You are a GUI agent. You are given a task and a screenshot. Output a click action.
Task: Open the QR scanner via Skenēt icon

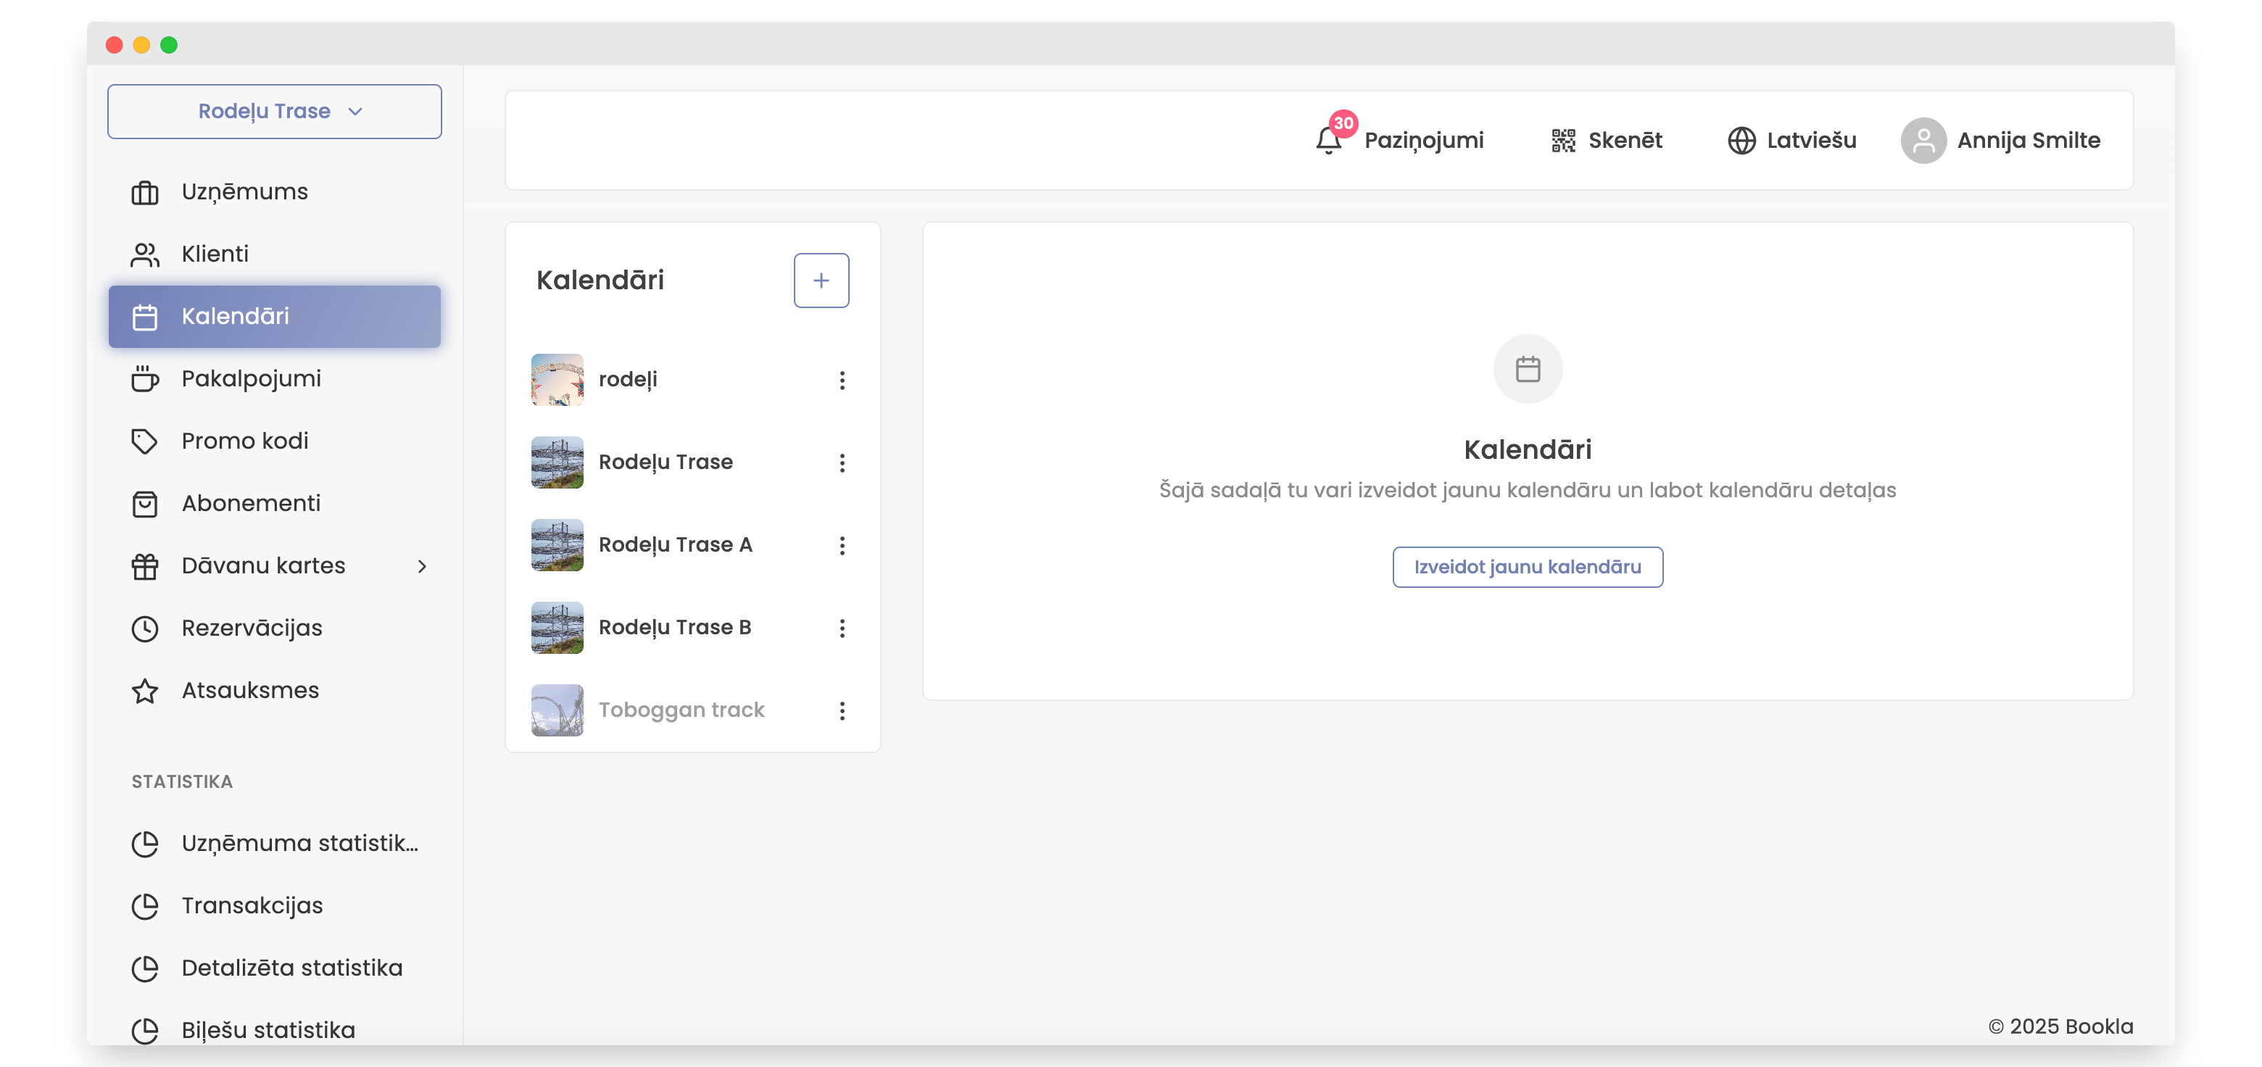click(1562, 141)
